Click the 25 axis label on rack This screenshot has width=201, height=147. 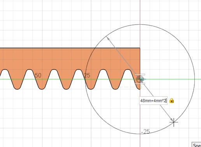click(87, 75)
